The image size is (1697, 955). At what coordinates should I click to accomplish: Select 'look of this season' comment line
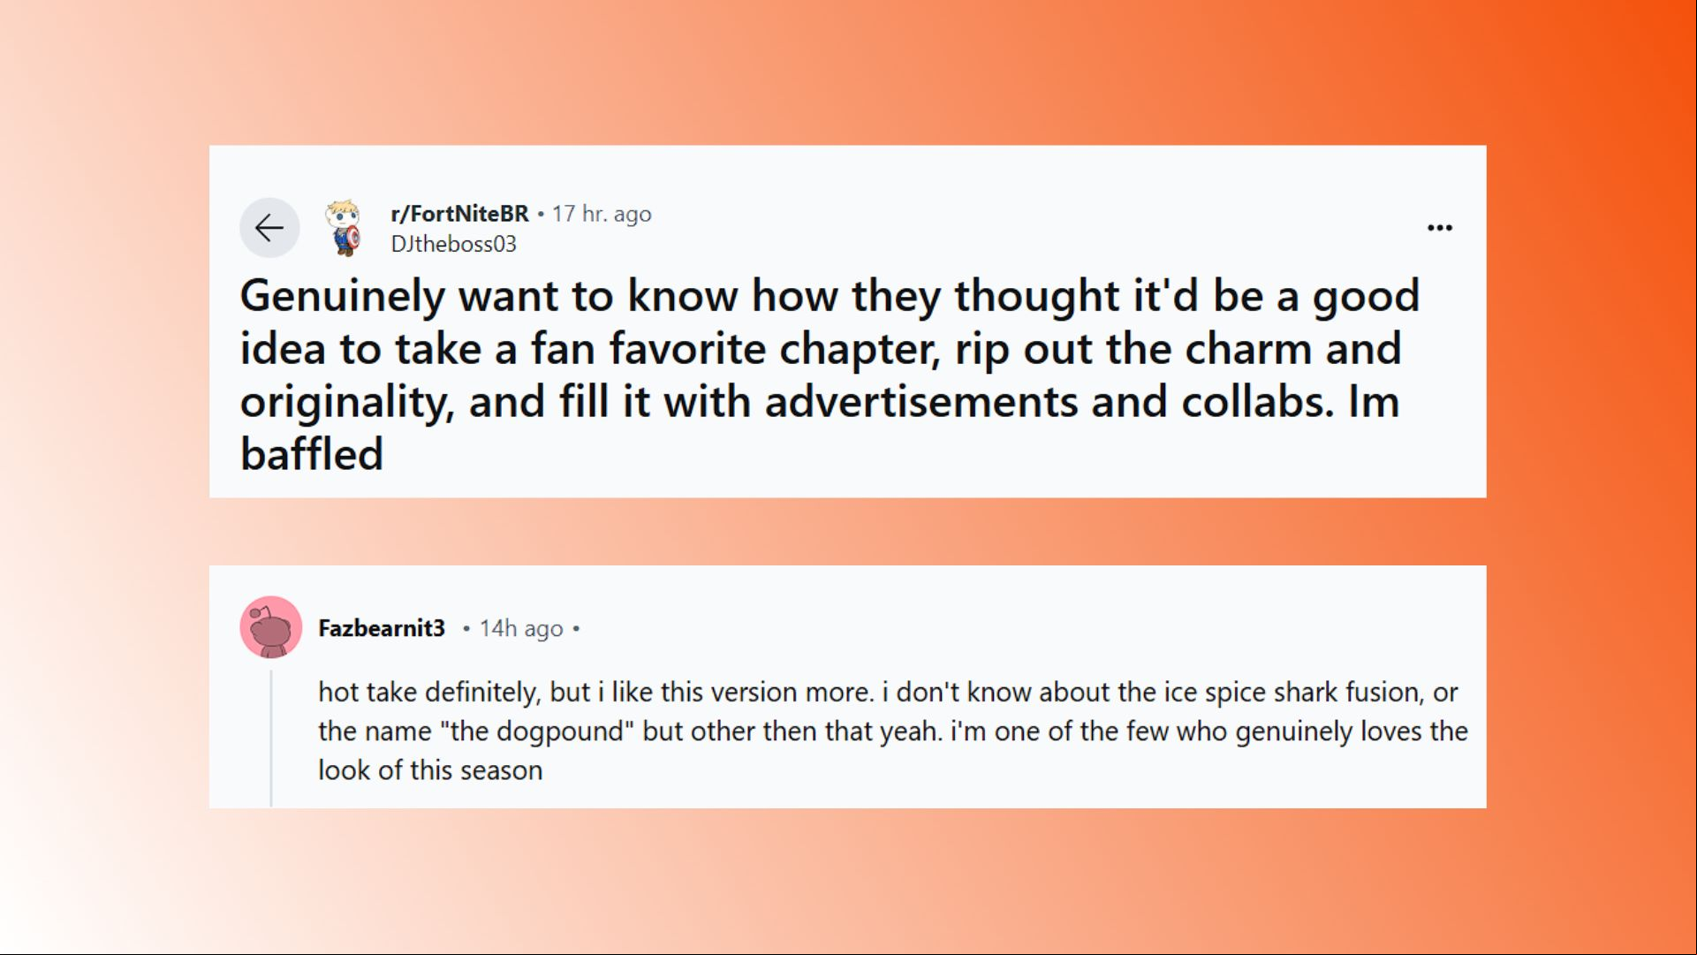coord(430,770)
